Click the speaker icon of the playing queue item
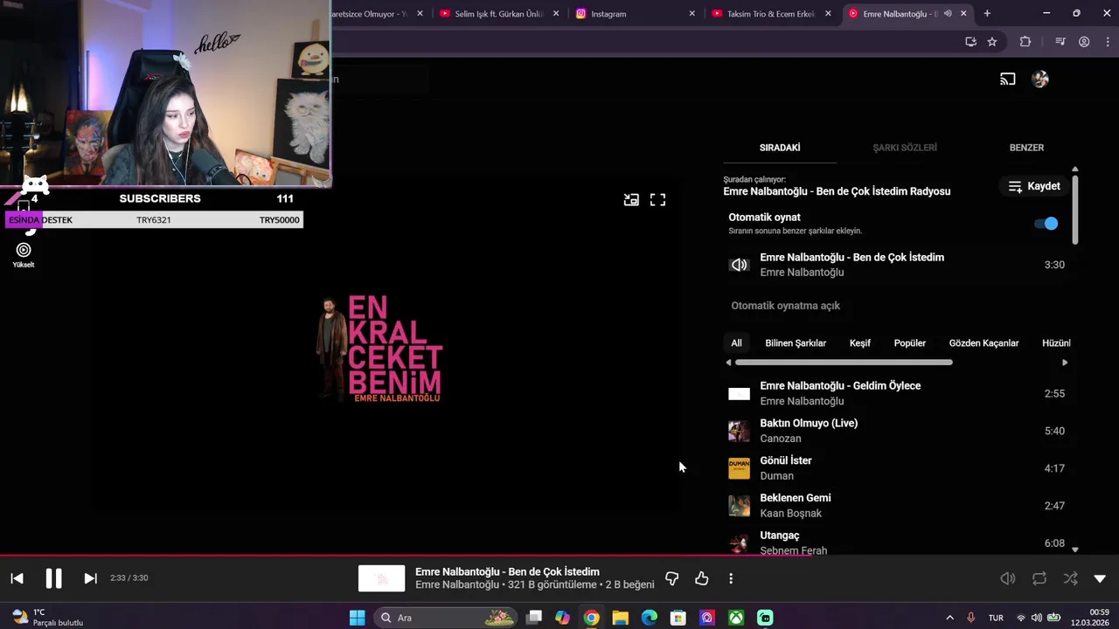Viewport: 1119px width, 629px height. coord(739,265)
